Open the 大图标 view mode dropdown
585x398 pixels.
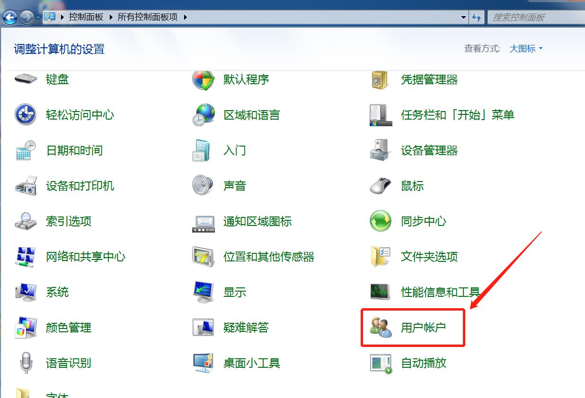pyautogui.click(x=526, y=49)
